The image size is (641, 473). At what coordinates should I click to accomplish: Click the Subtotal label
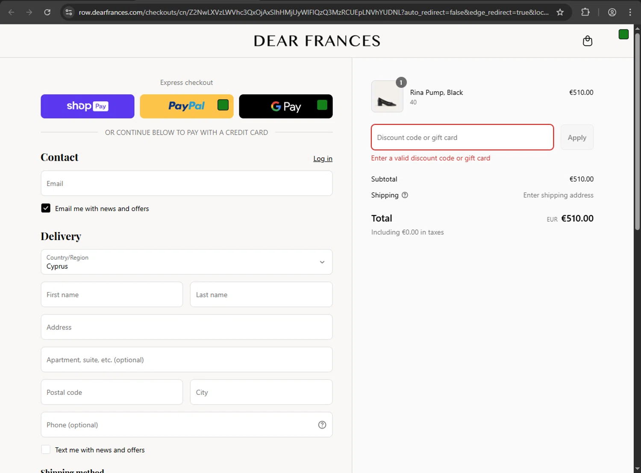[x=384, y=179]
